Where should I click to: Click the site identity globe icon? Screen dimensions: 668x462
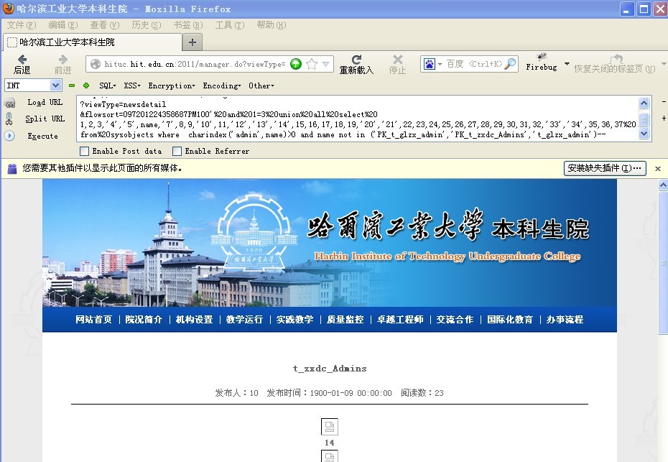96,64
